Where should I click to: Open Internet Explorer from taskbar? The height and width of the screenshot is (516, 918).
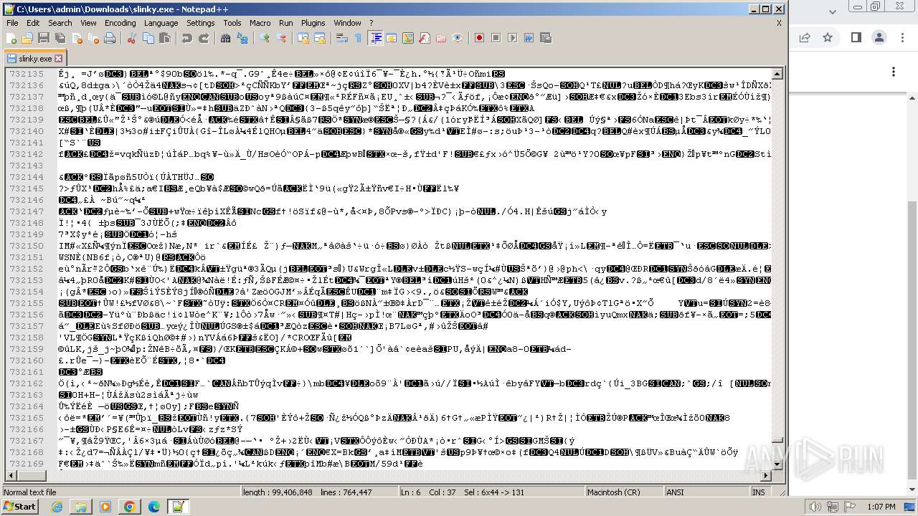point(57,507)
